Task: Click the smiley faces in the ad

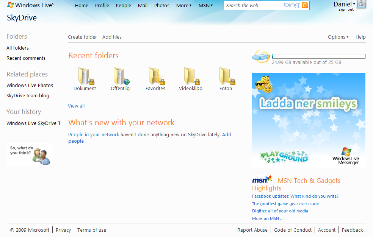Action: tap(264, 85)
